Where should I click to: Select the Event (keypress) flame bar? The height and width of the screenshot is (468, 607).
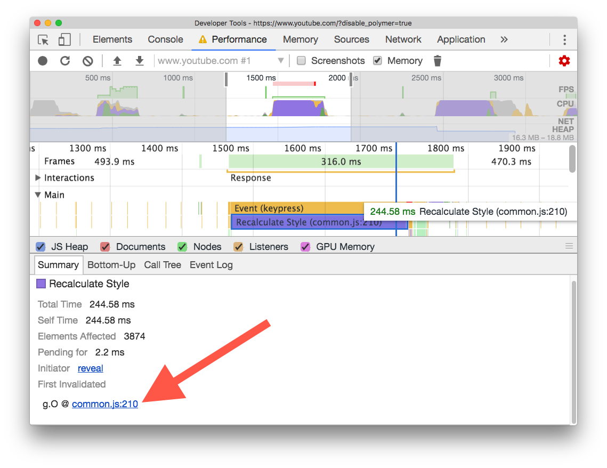click(x=296, y=208)
